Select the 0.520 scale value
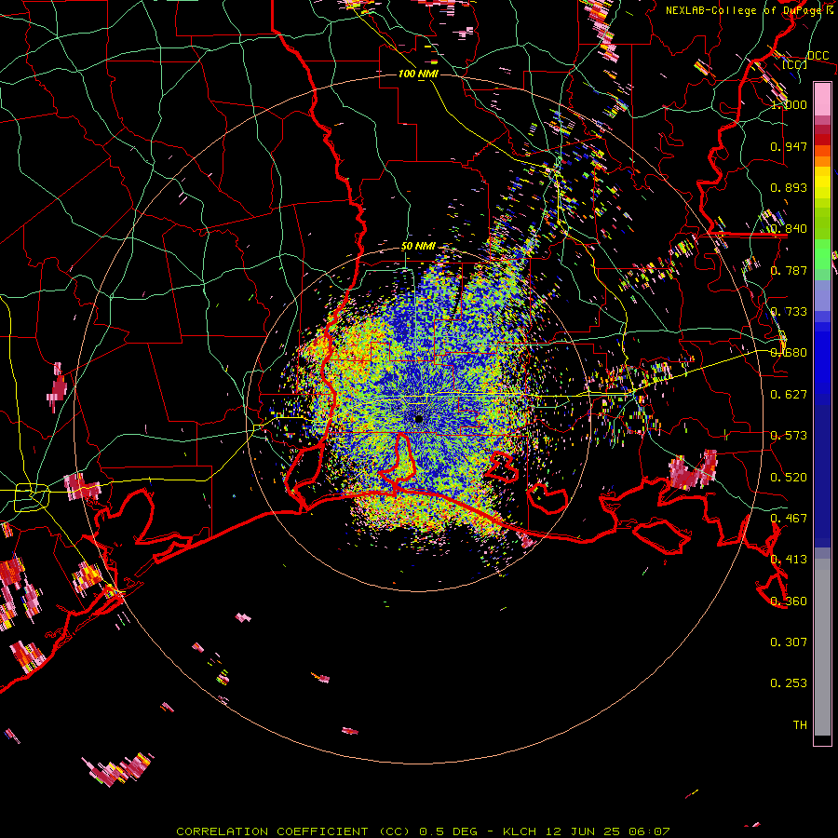Viewport: 838px width, 838px height. pos(789,478)
